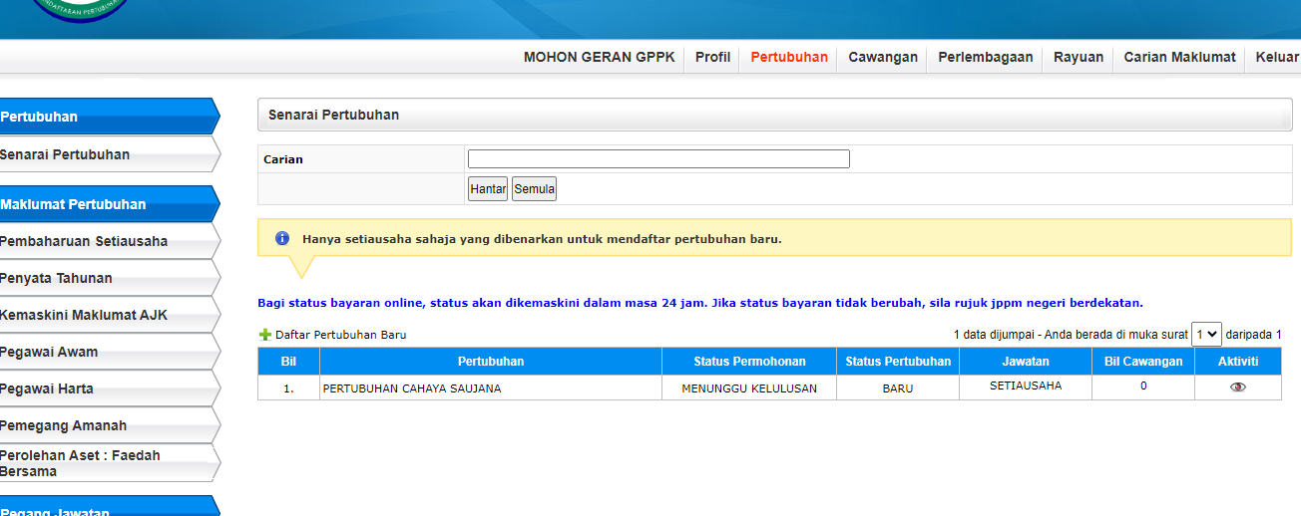Click the eye icon in Aktiviti column
The height and width of the screenshot is (516, 1301).
[1237, 387]
